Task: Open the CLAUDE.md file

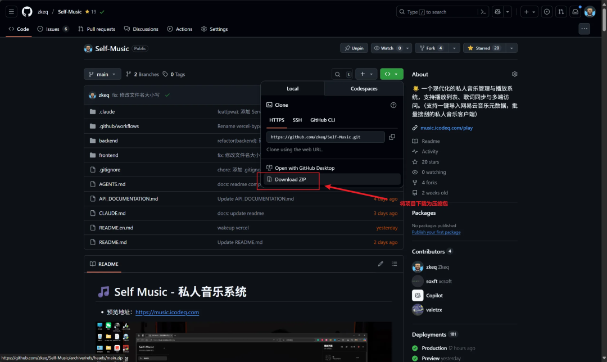Action: pos(112,213)
